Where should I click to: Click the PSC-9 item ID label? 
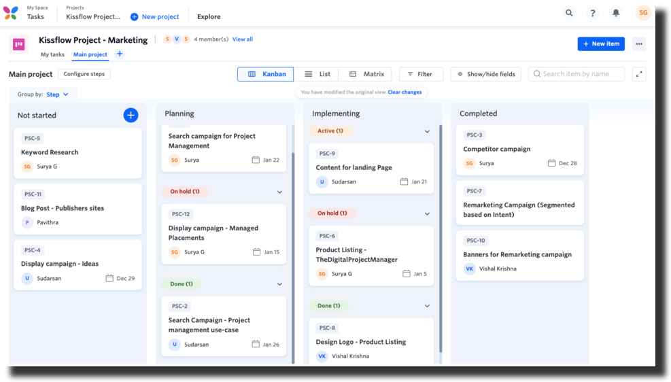(327, 153)
